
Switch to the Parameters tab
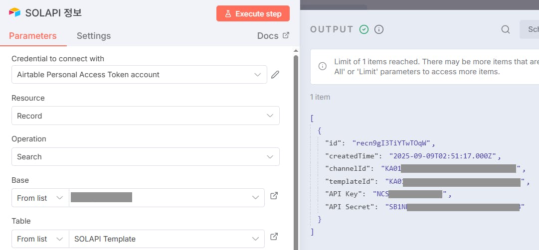(x=32, y=36)
